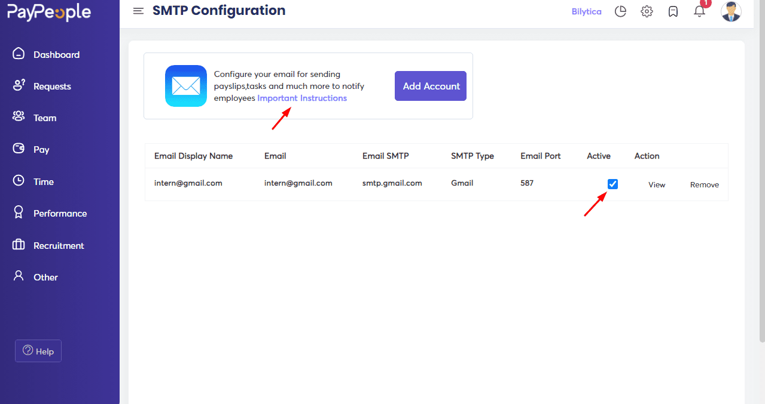Navigate to Performance section
The width and height of the screenshot is (765, 404).
tap(60, 213)
